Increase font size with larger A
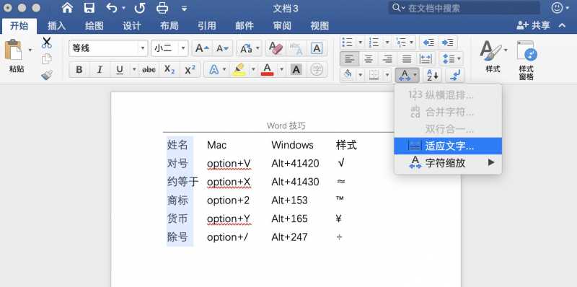Screen dimensions: 577x287 202,48
